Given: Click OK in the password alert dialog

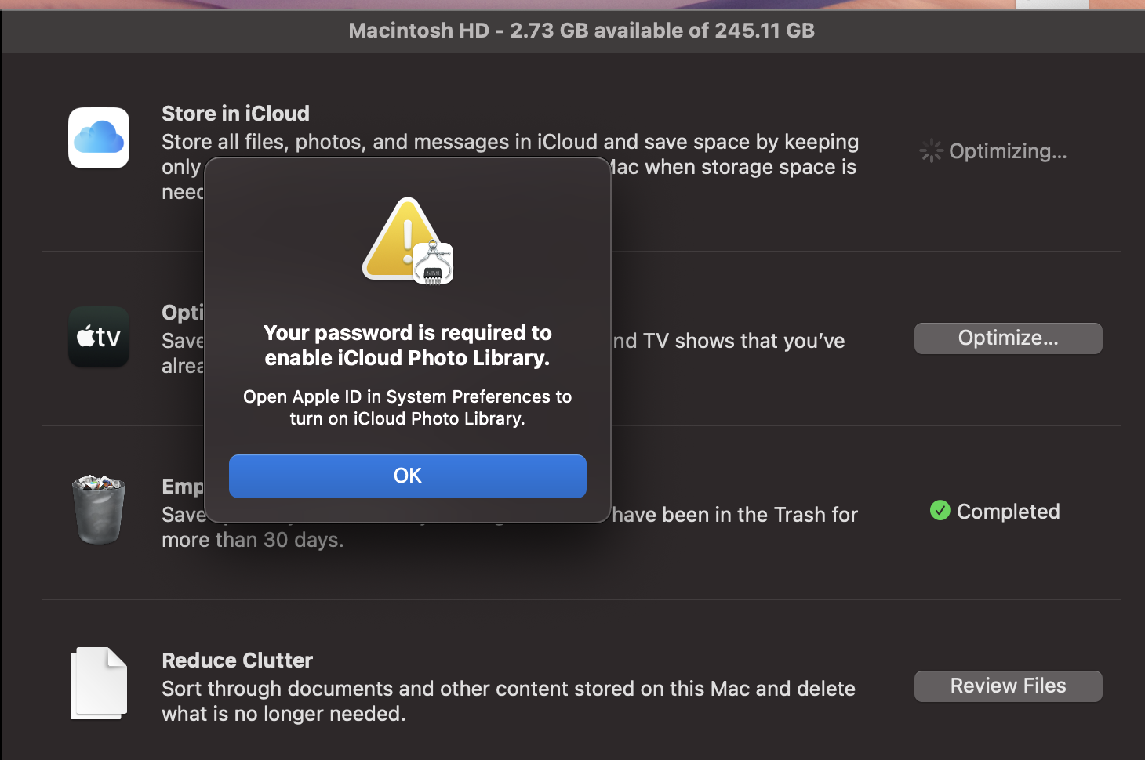Looking at the screenshot, I should pos(408,476).
